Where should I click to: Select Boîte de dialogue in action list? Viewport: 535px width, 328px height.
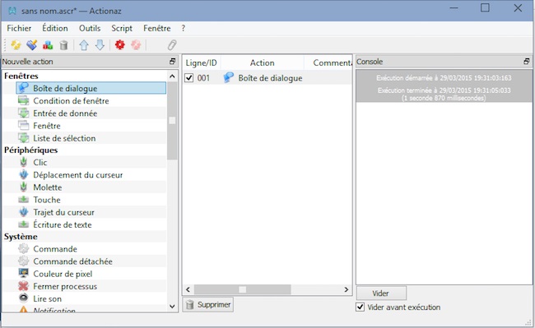(91, 88)
